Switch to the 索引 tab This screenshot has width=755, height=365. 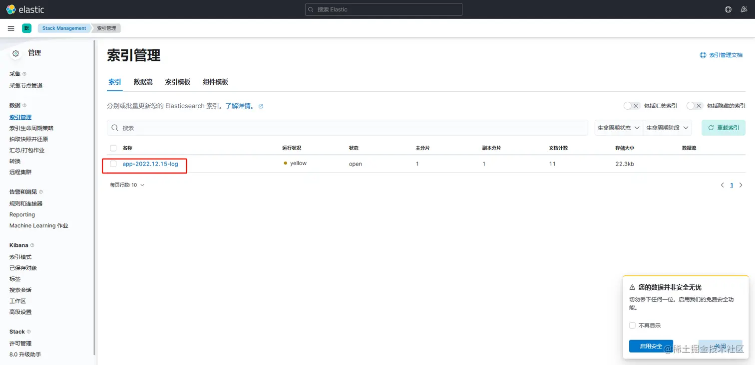pos(115,82)
